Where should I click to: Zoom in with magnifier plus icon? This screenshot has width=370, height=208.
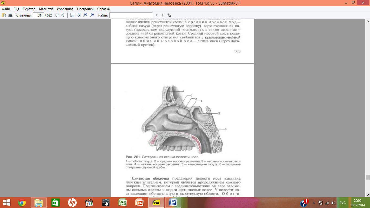coord(92,15)
